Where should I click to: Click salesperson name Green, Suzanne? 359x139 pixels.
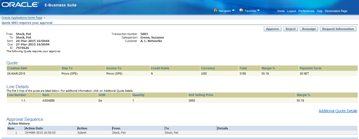click(x=152, y=37)
